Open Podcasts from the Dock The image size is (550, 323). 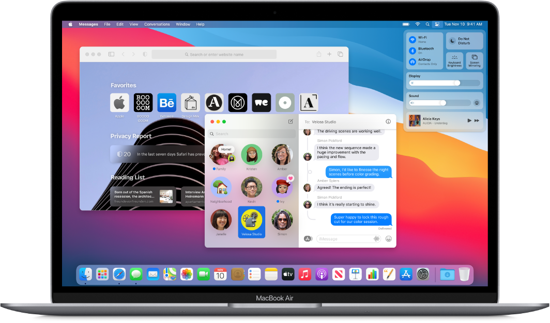tap(320, 274)
